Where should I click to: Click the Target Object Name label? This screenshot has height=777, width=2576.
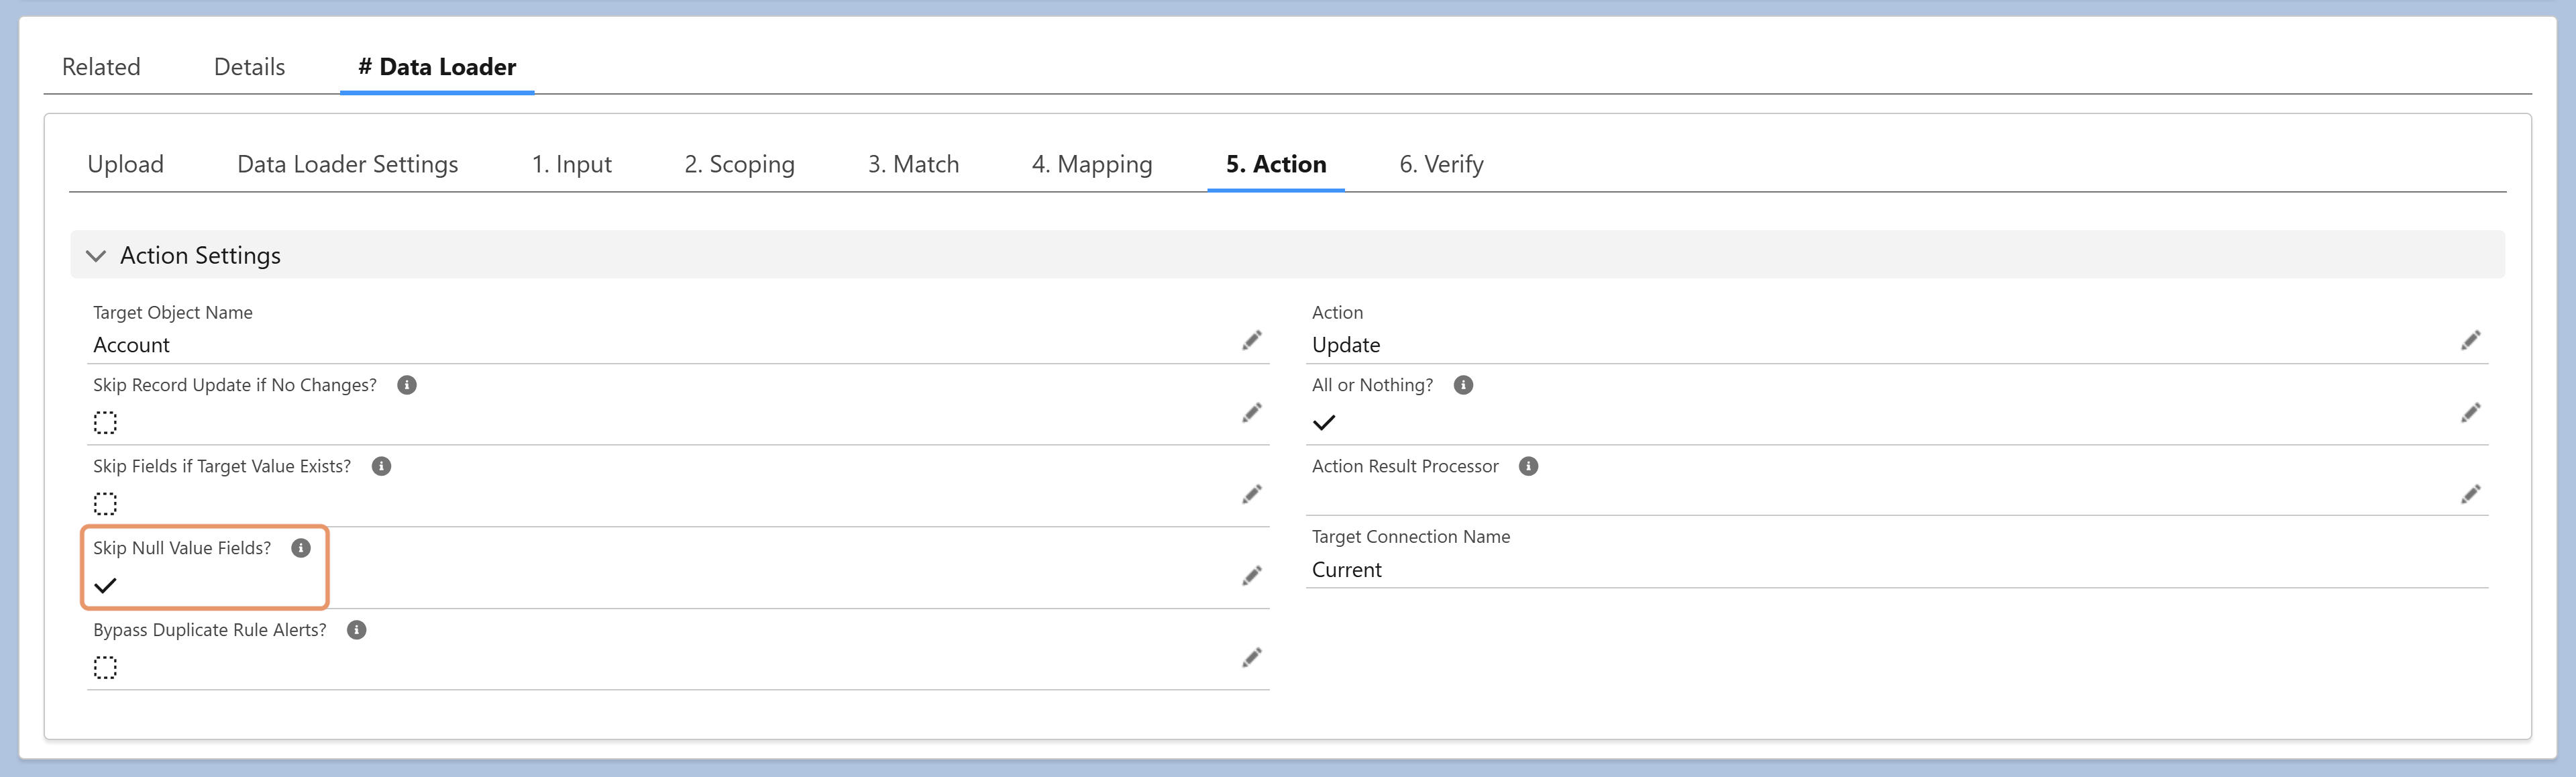pyautogui.click(x=173, y=313)
